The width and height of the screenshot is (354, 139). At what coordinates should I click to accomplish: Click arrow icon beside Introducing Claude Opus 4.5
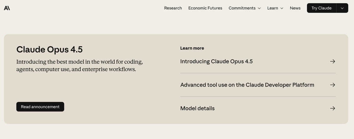pos(332,61)
